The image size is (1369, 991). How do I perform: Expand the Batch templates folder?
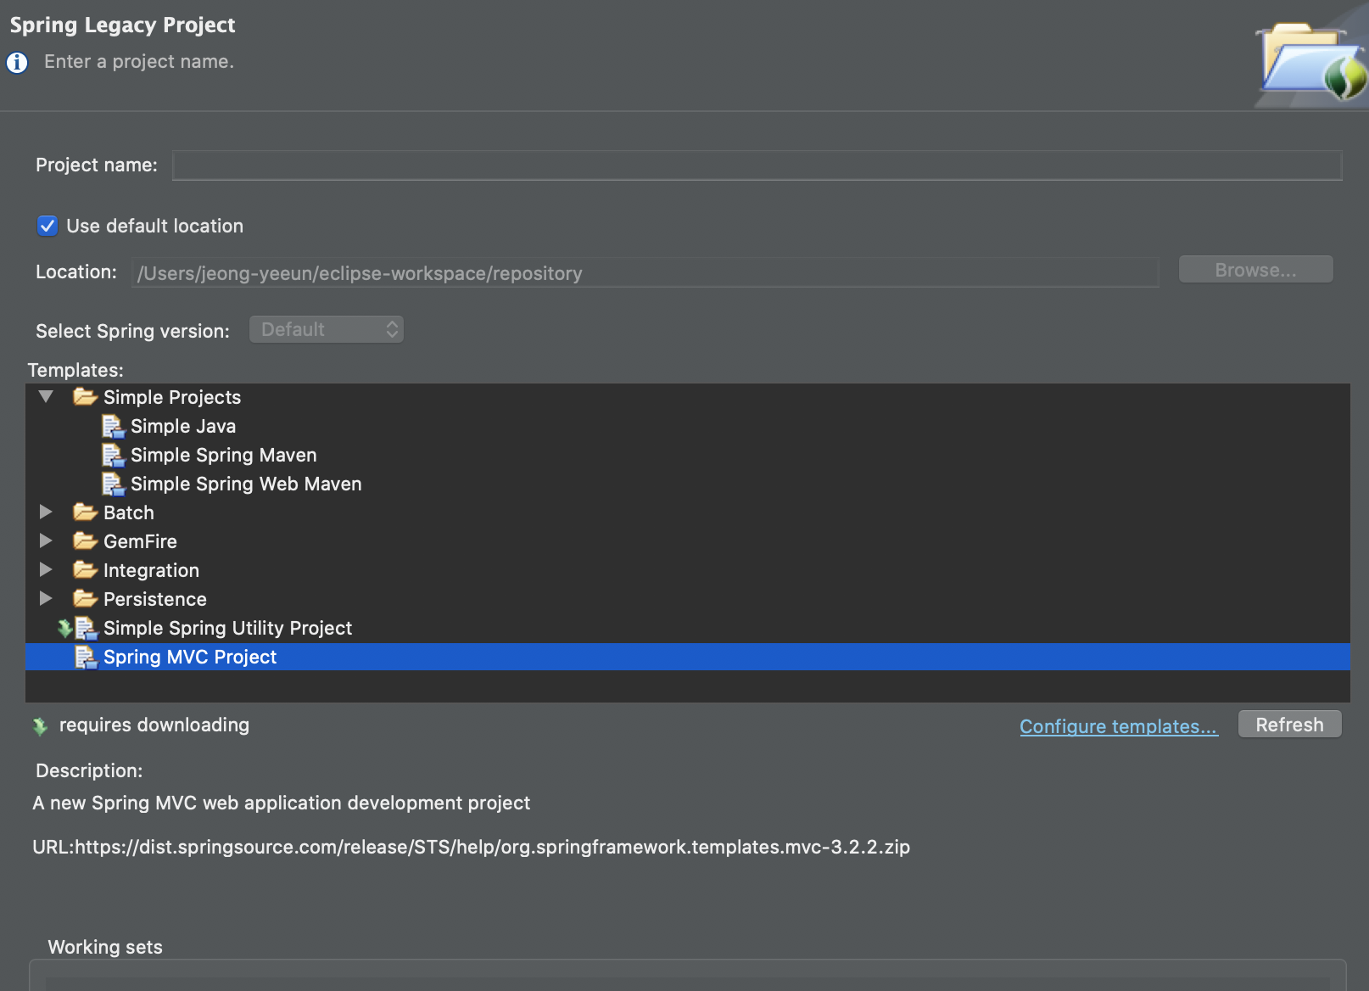46,512
